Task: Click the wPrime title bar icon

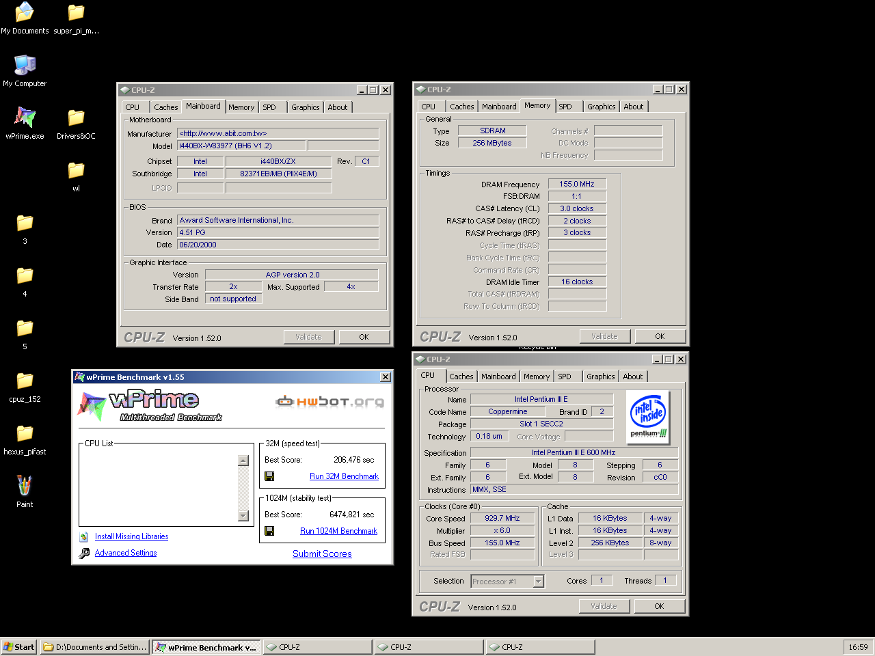Action: [79, 377]
